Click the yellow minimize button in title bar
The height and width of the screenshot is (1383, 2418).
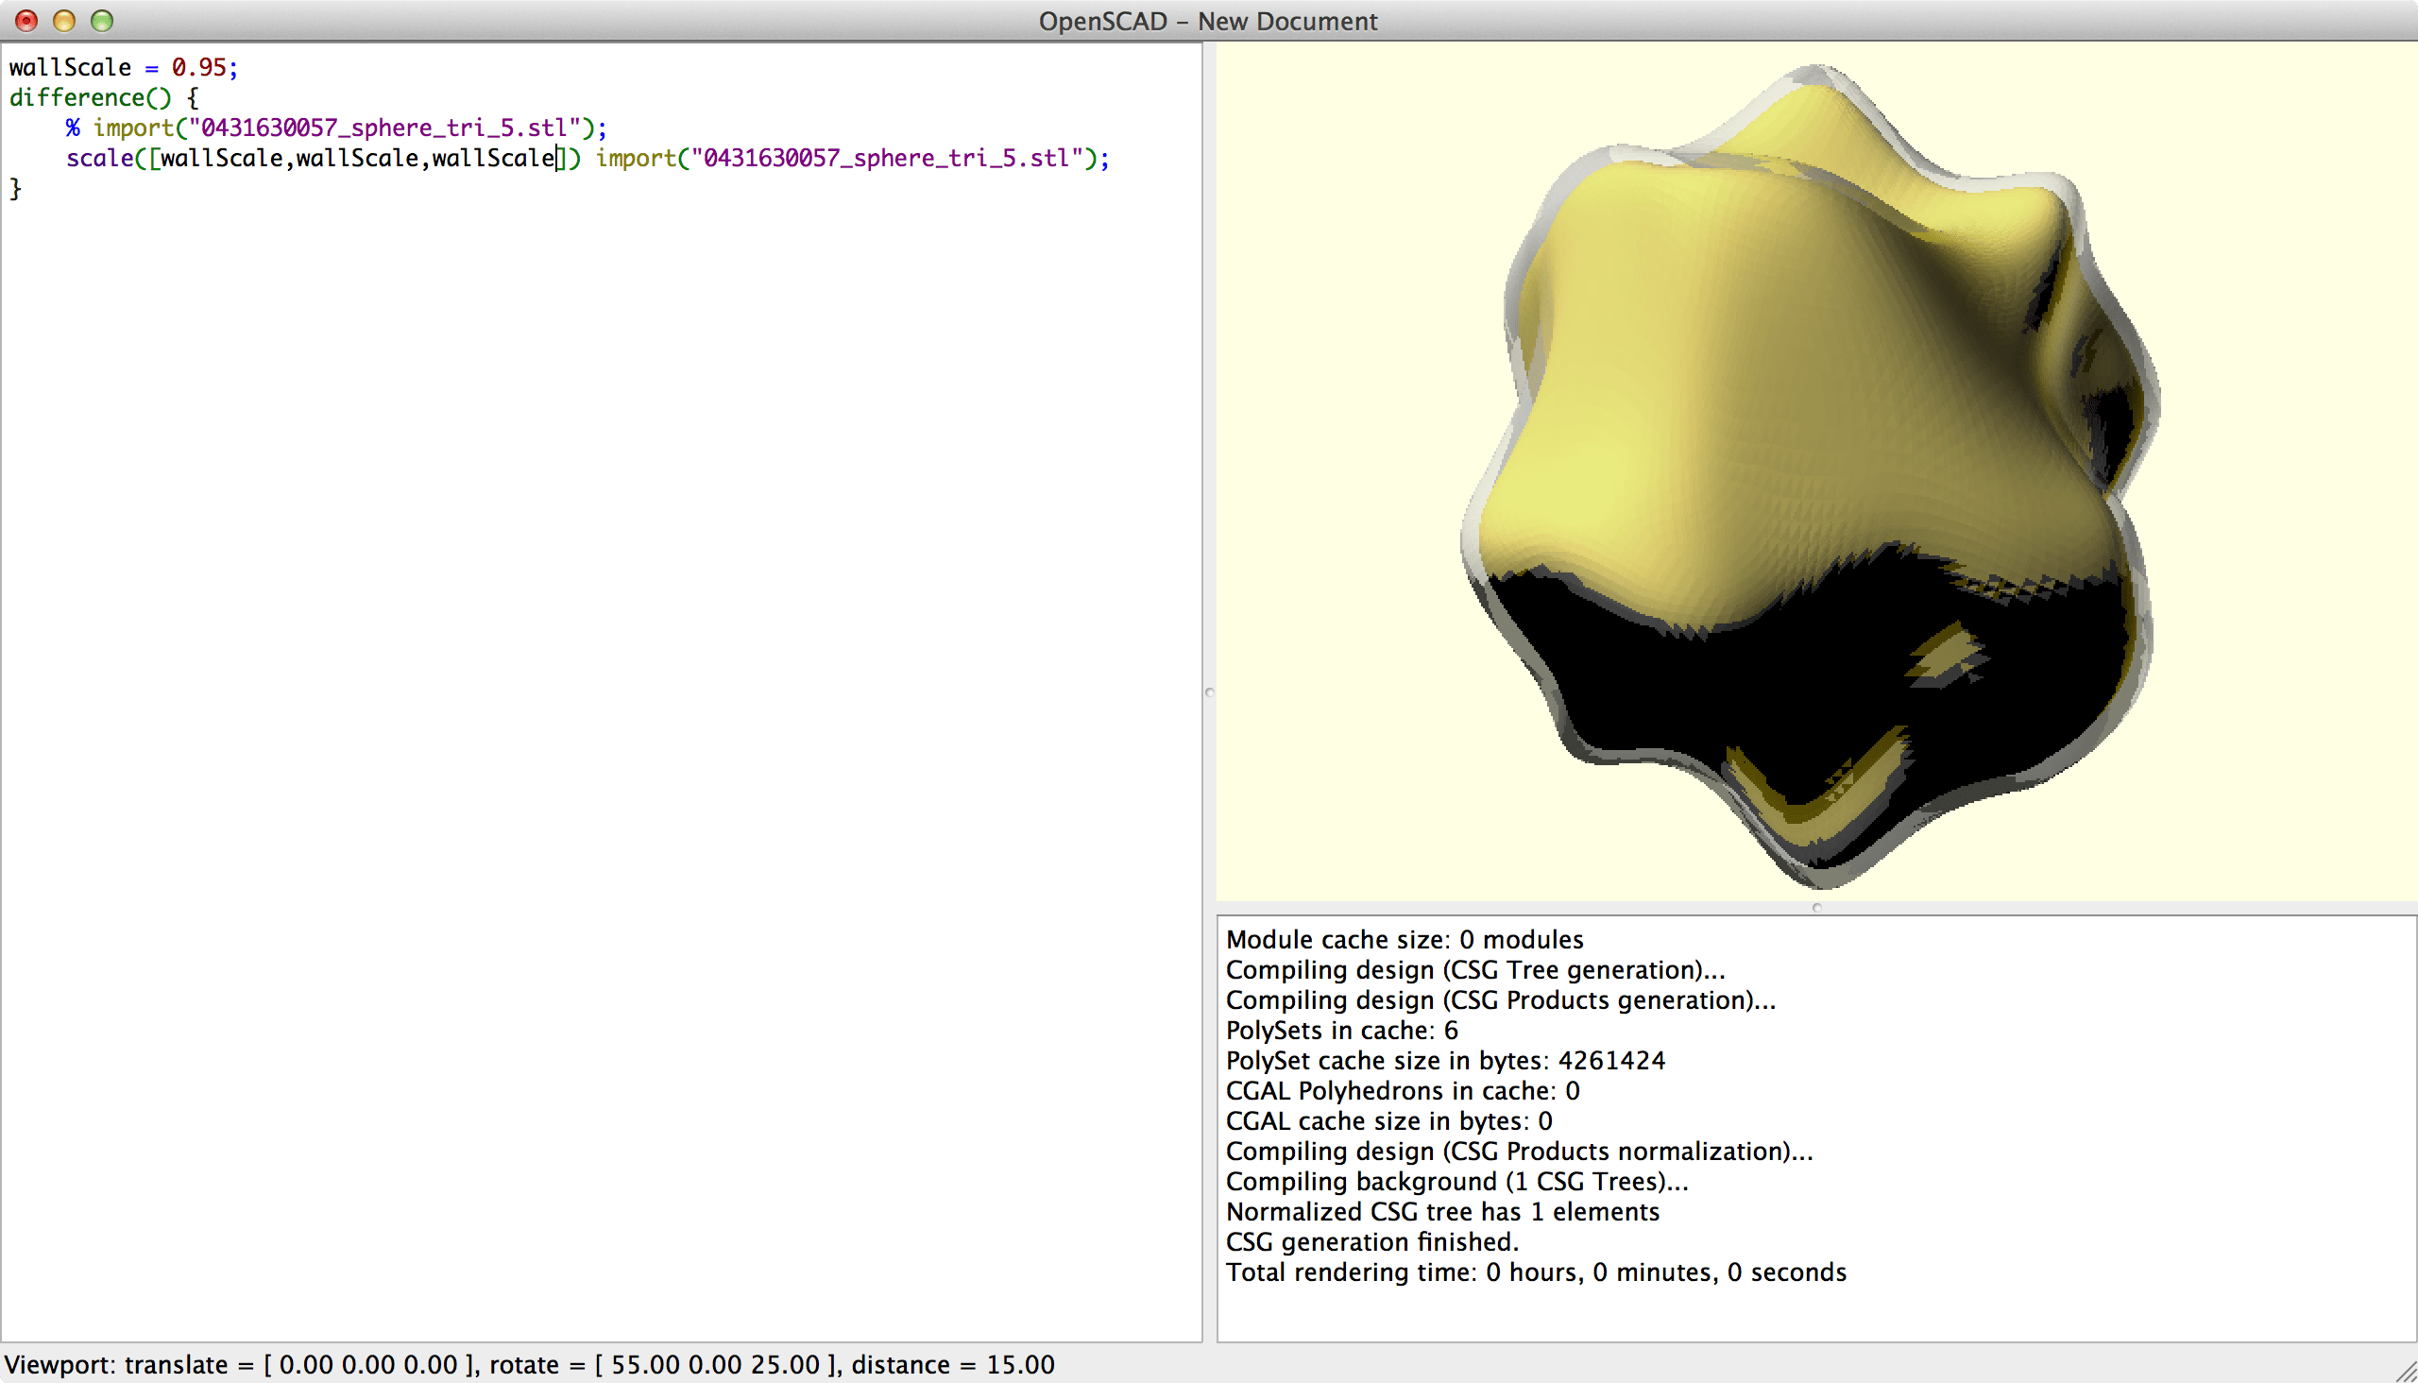[62, 20]
